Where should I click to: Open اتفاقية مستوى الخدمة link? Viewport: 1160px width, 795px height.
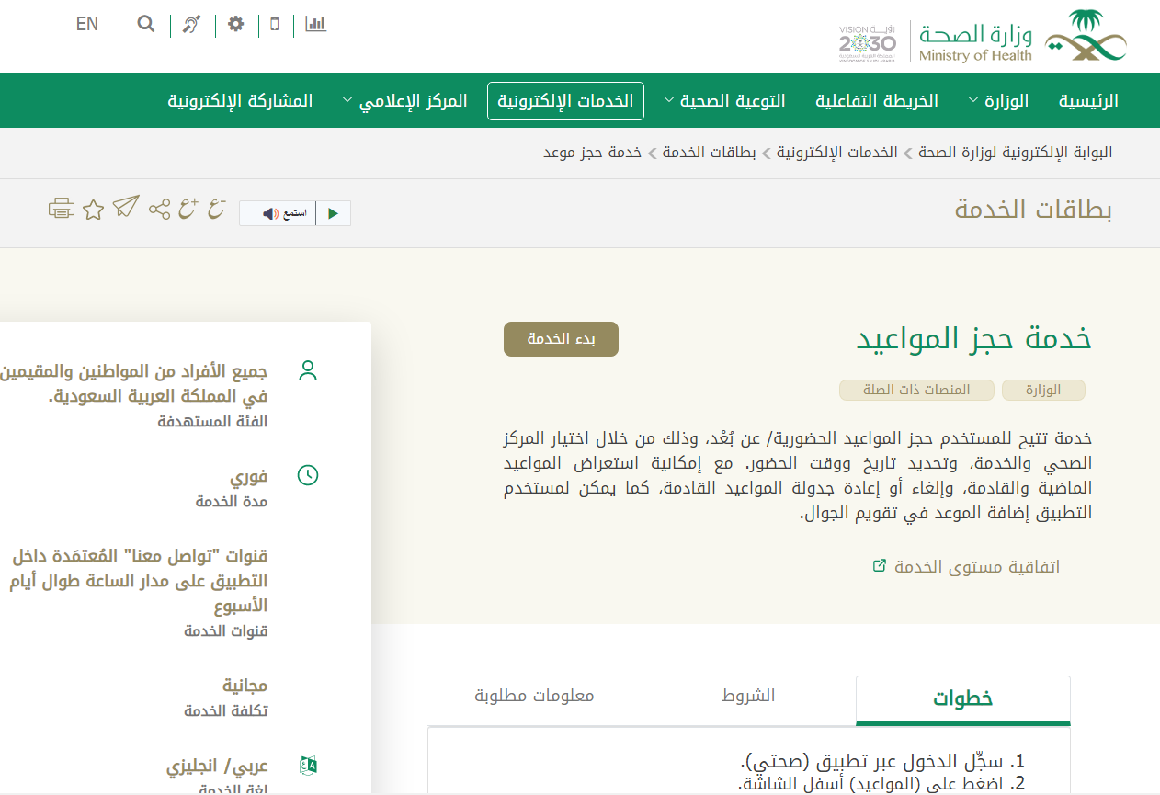click(x=977, y=566)
